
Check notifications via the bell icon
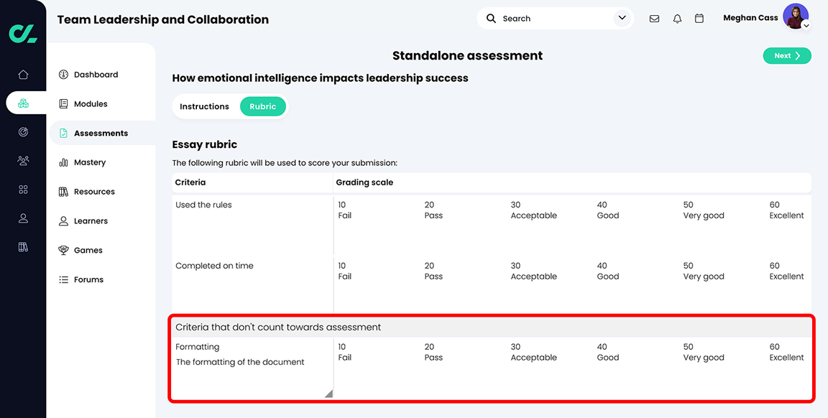(x=677, y=18)
